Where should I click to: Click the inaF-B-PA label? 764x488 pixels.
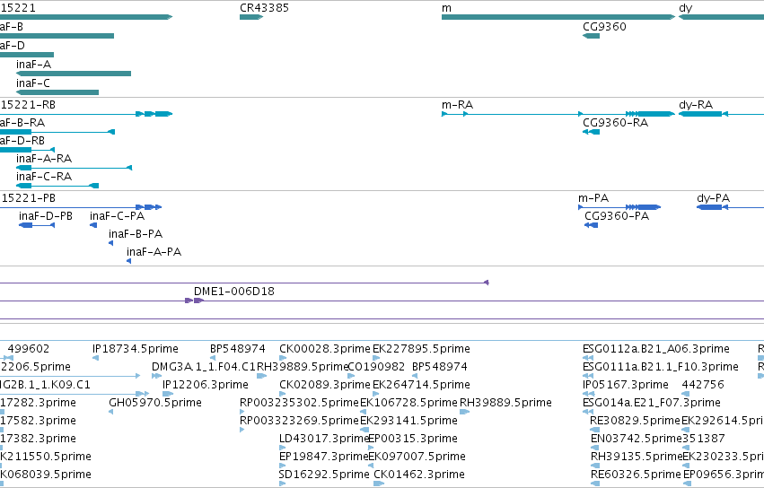click(x=136, y=234)
